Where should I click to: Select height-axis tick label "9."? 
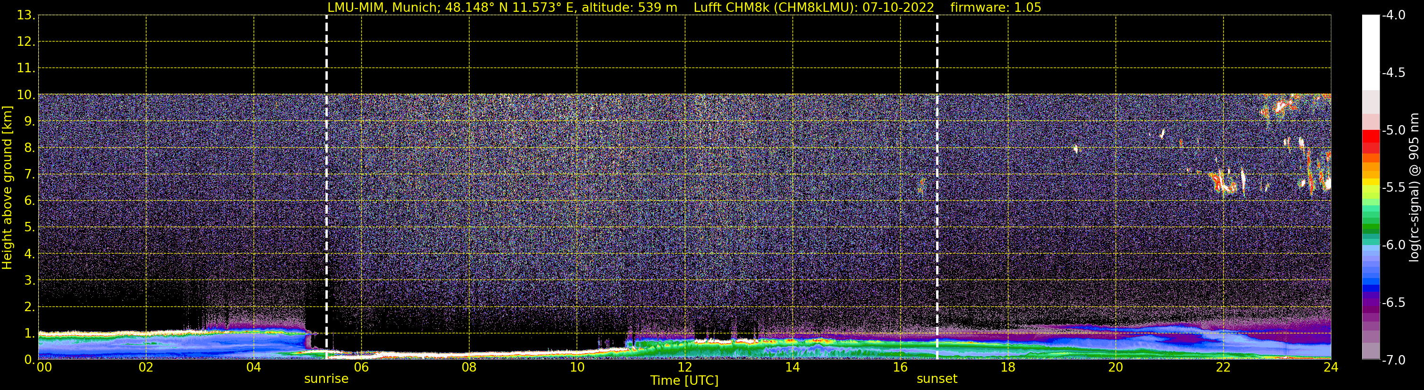pos(29,121)
